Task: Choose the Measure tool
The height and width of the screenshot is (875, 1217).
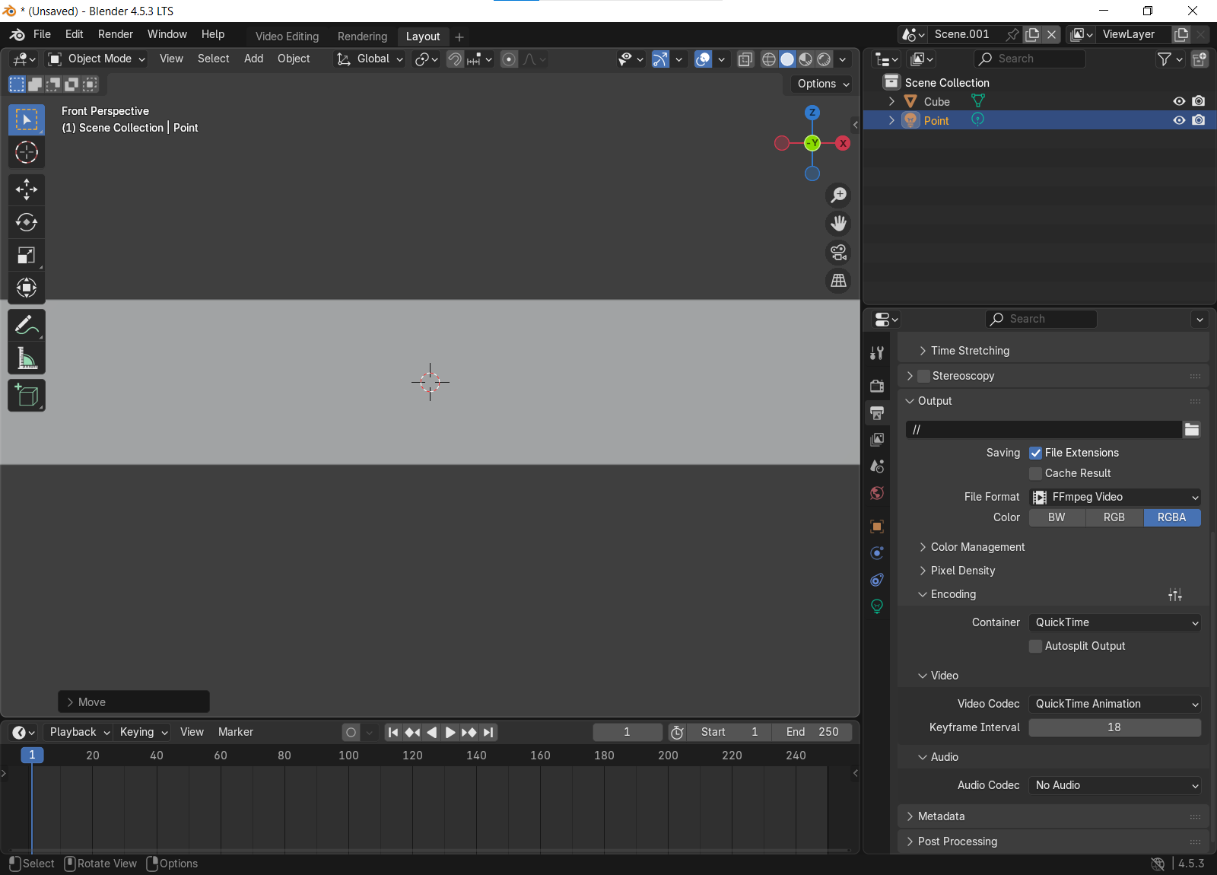Action: (x=27, y=358)
